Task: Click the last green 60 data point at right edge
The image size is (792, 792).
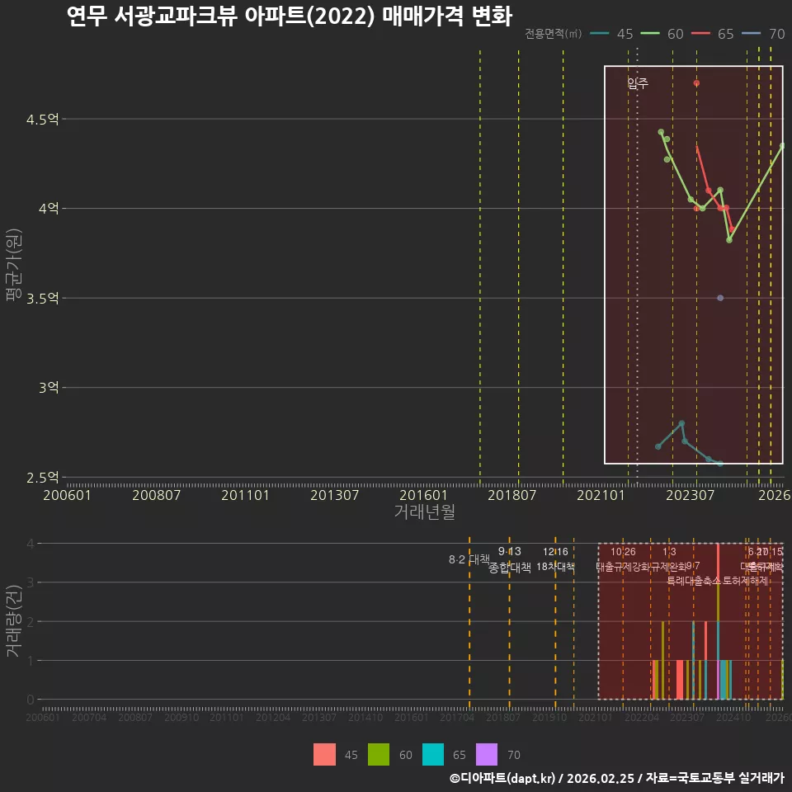Action: click(x=782, y=146)
